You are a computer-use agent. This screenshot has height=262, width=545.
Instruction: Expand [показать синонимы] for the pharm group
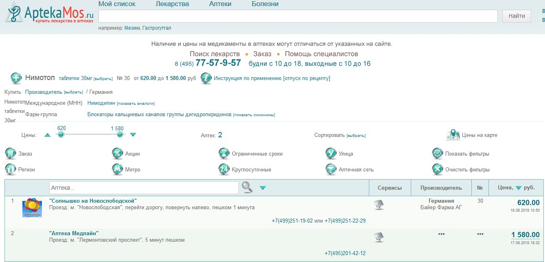[254, 115]
